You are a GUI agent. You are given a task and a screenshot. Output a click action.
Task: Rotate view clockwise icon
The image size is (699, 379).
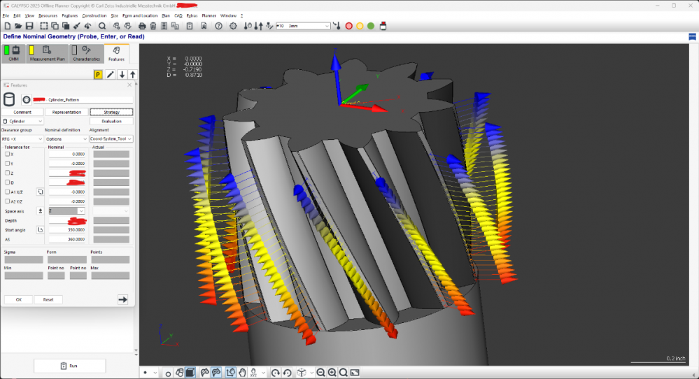click(x=276, y=372)
